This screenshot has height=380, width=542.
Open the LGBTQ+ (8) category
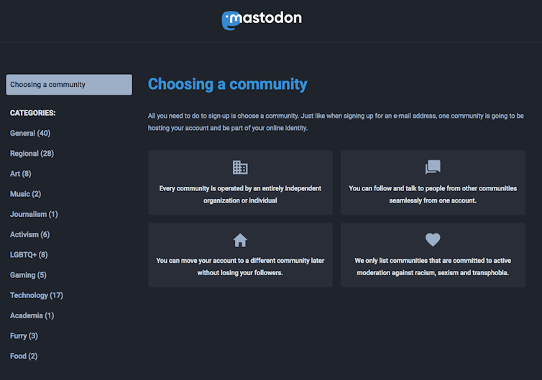[29, 255]
